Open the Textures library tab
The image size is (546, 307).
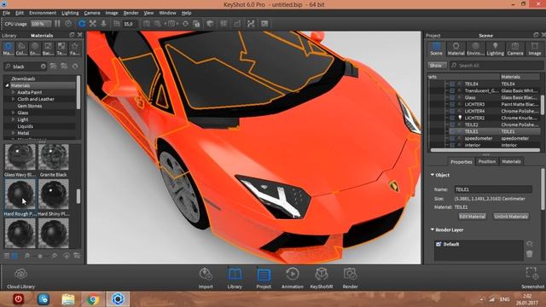61,49
